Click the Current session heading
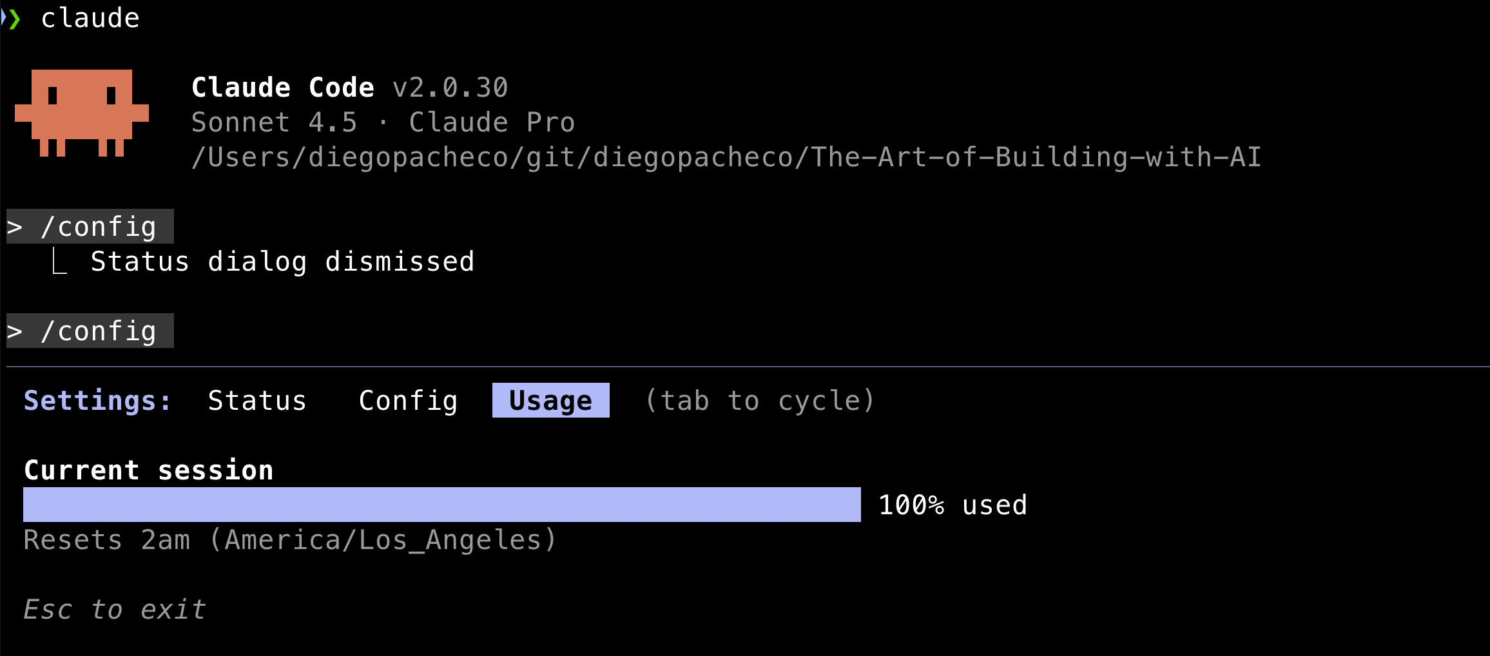The image size is (1490, 656). coord(148,470)
